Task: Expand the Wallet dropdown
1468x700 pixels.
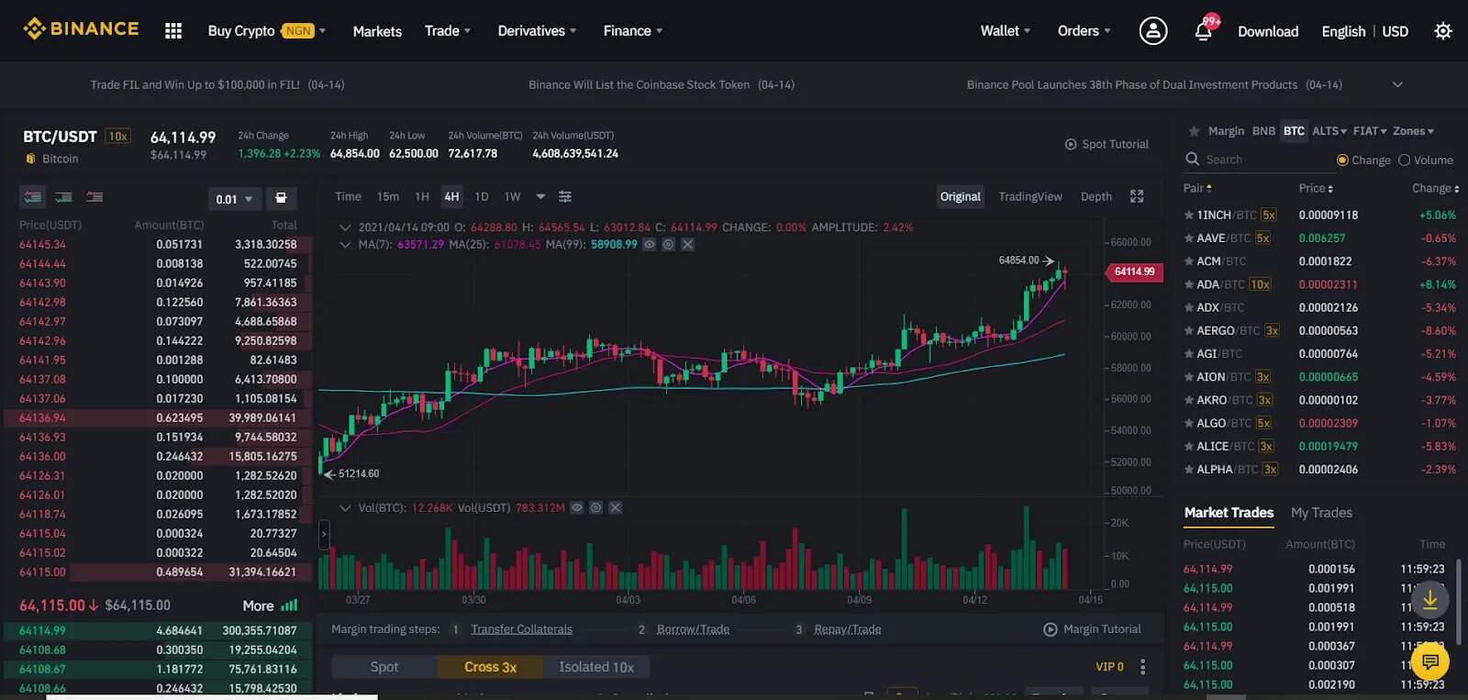Action: (1006, 30)
